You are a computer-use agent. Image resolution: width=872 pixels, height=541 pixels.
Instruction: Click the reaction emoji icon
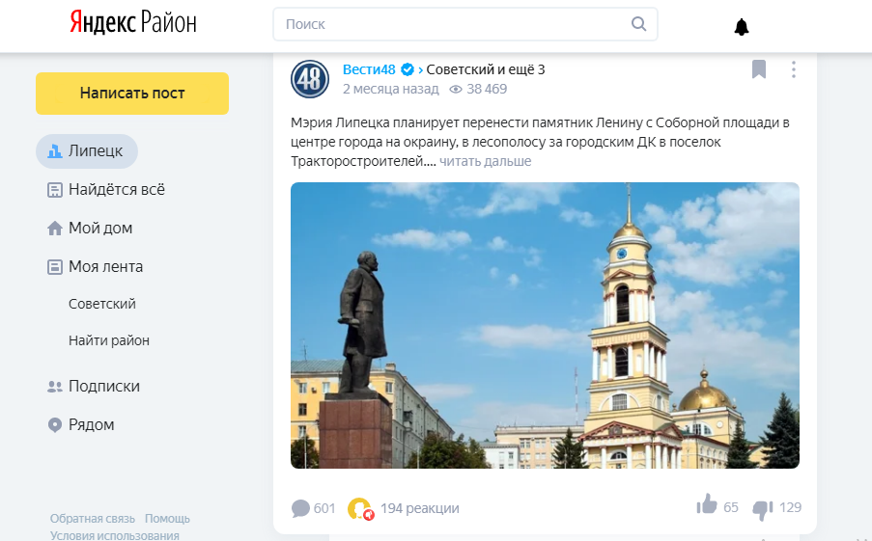360,508
